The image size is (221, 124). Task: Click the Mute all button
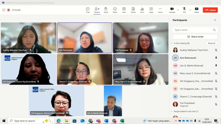pyautogui.click(x=212, y=43)
